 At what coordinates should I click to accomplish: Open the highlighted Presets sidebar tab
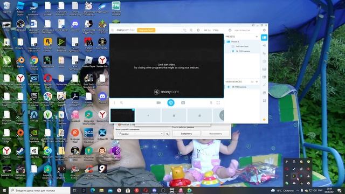coord(264,38)
